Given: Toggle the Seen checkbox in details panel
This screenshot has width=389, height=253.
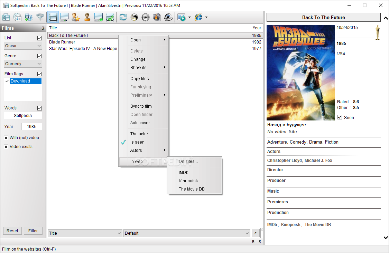Looking at the screenshot, I should coord(340,117).
